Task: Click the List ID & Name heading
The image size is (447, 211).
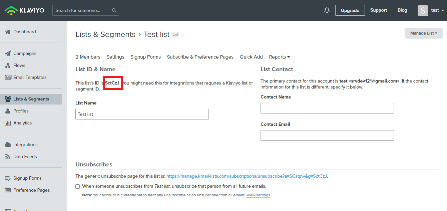Action: [95, 69]
